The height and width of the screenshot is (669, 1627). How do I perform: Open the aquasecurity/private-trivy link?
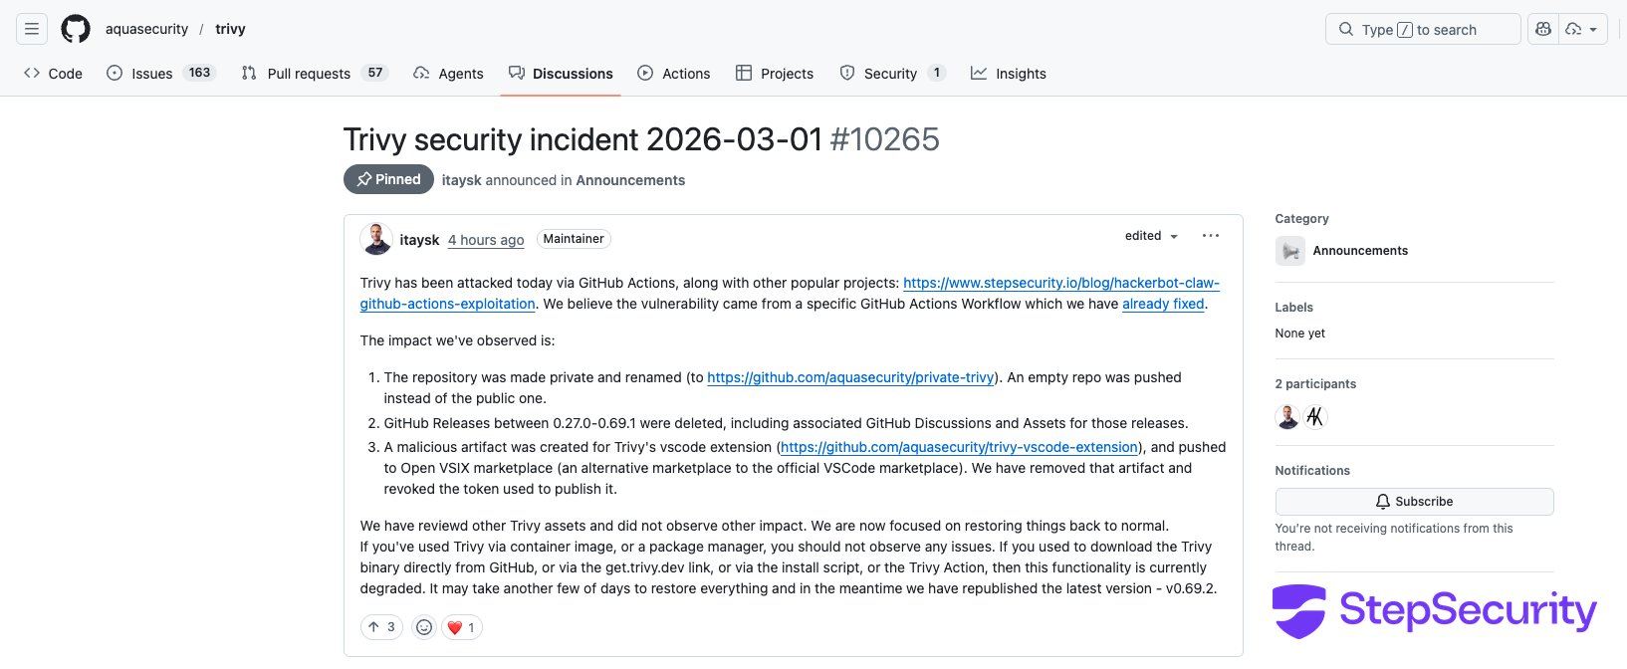pyautogui.click(x=850, y=377)
